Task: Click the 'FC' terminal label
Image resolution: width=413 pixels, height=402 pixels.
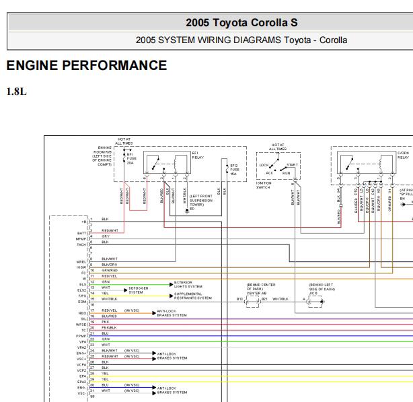Action: [x=84, y=273]
